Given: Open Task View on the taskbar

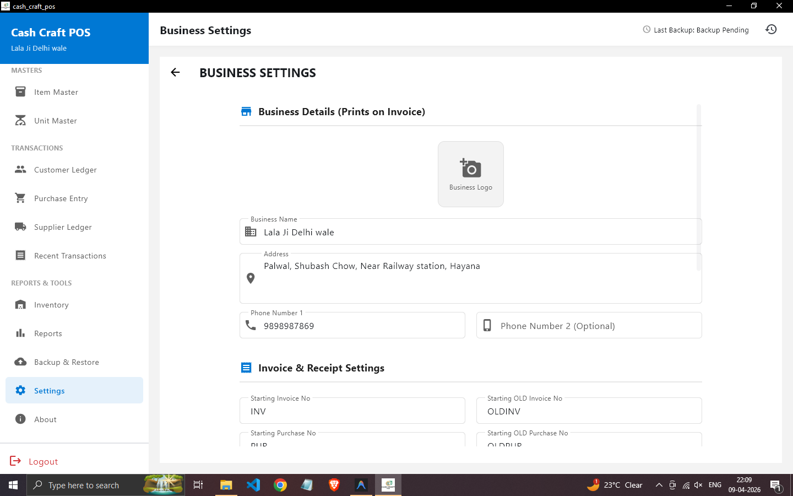Looking at the screenshot, I should [198, 485].
